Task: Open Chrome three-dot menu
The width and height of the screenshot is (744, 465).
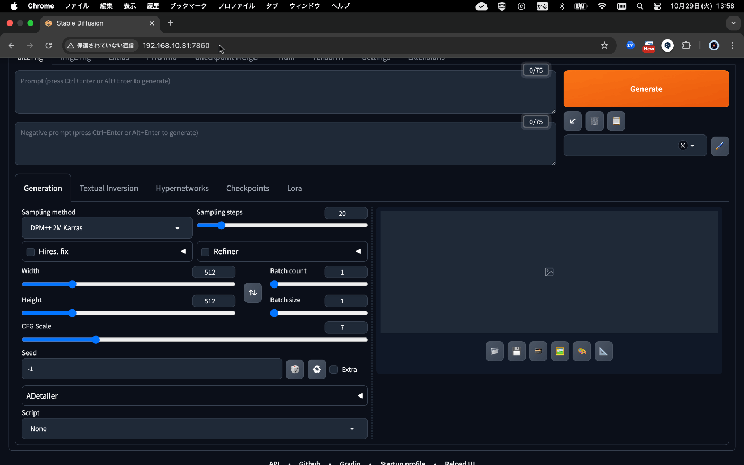Action: 733,46
